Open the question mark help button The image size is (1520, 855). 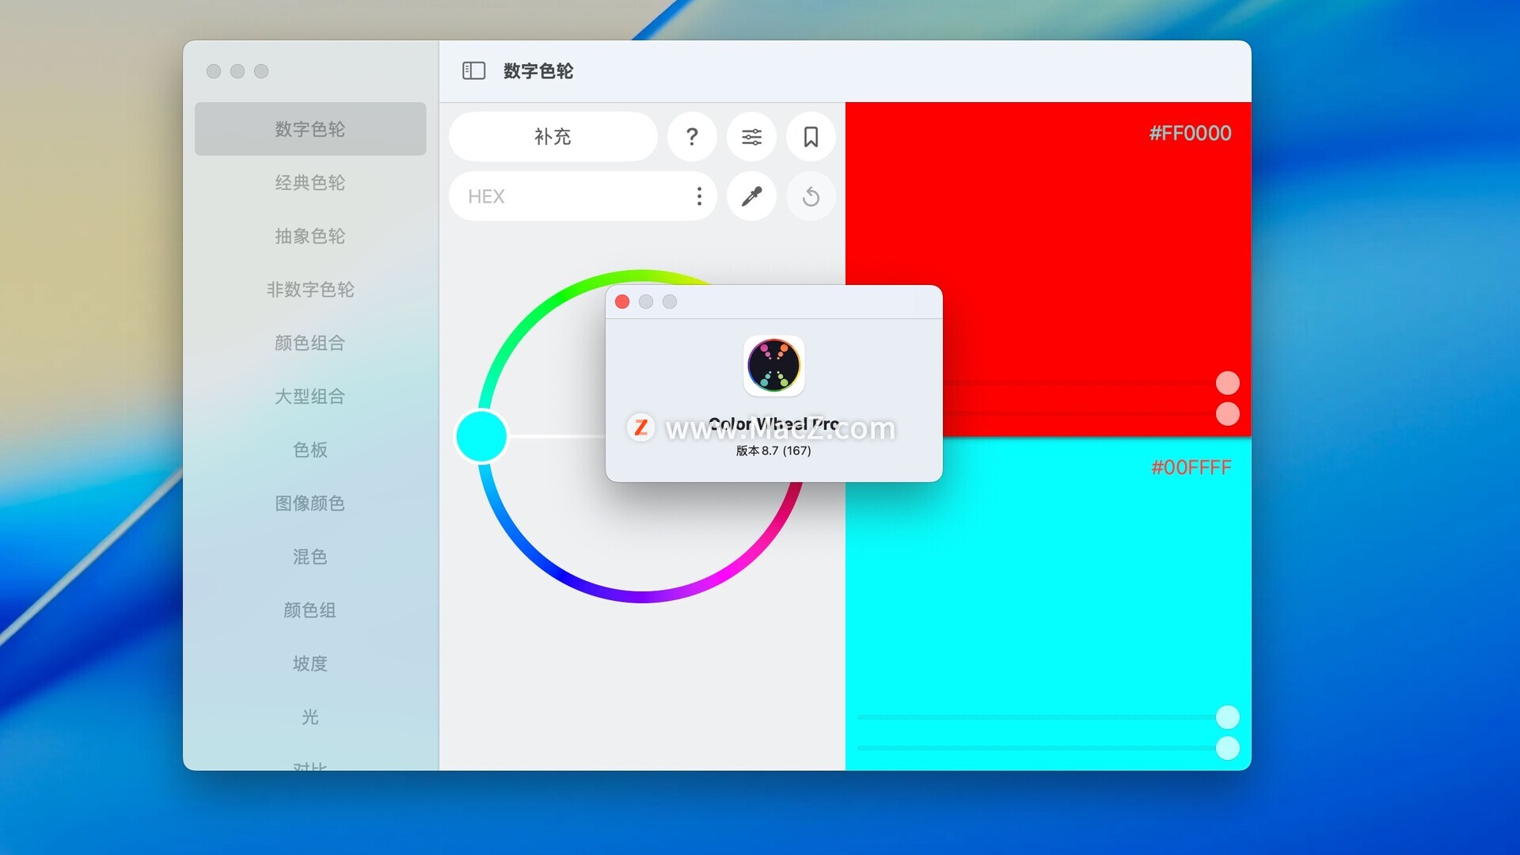click(x=692, y=137)
